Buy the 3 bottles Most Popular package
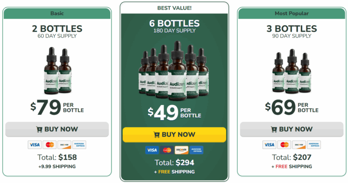The width and height of the screenshot is (348, 183). (x=292, y=129)
